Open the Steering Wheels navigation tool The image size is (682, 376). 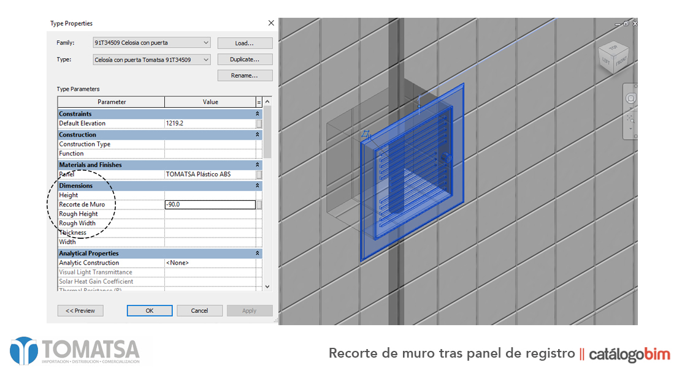coord(630,99)
